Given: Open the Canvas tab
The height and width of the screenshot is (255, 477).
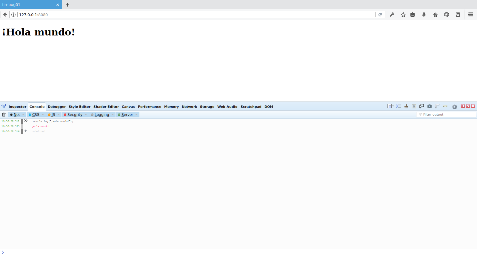Looking at the screenshot, I should click(x=128, y=107).
